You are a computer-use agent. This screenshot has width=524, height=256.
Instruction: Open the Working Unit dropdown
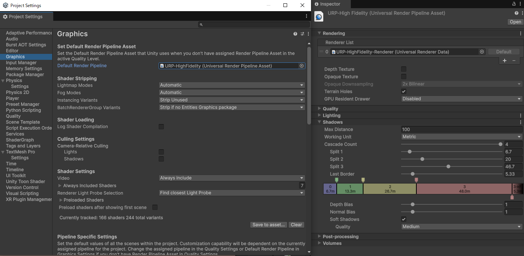[x=462, y=137]
